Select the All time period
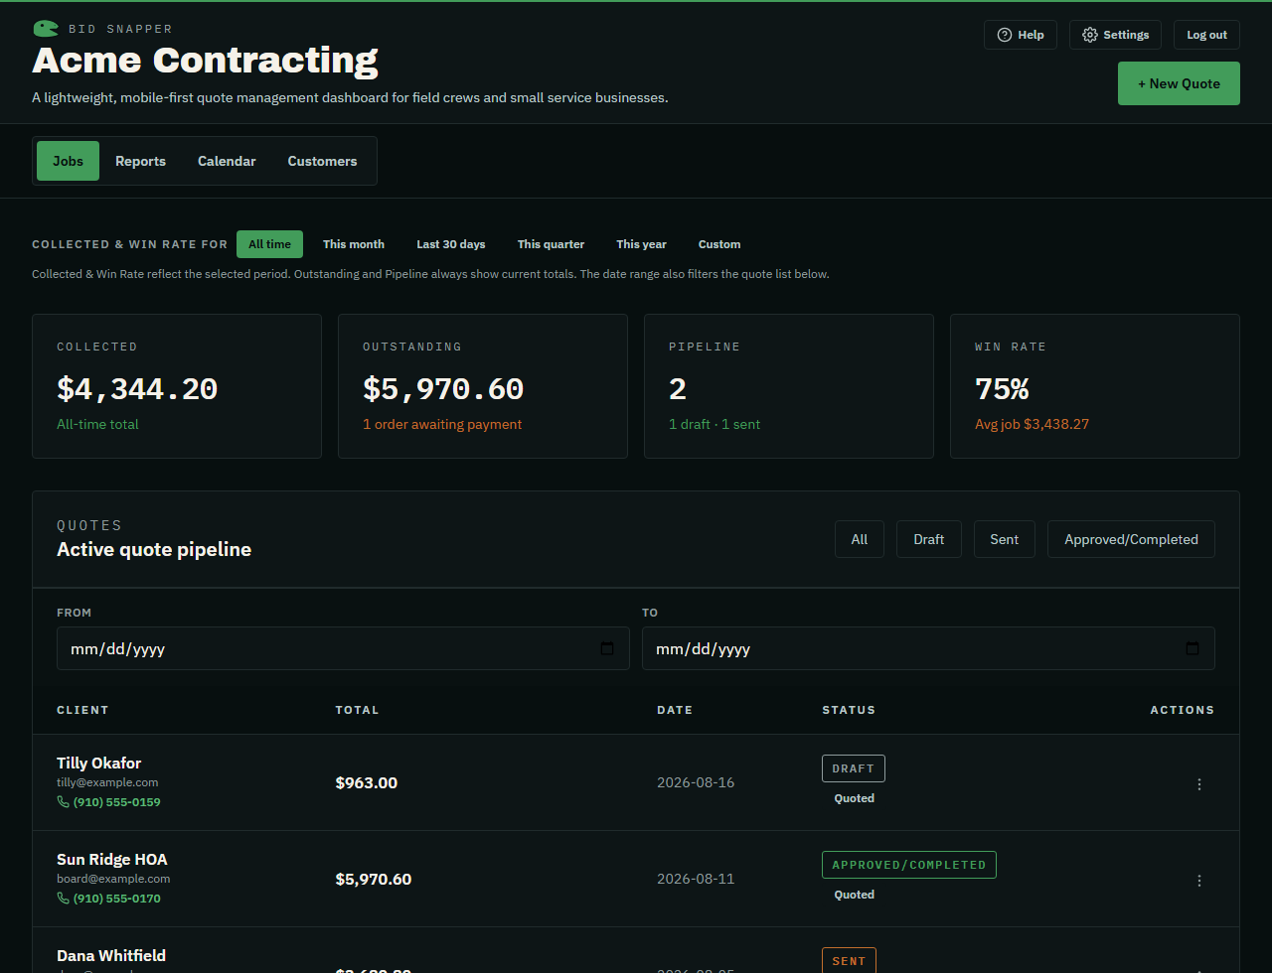Image resolution: width=1272 pixels, height=973 pixels. coord(269,244)
